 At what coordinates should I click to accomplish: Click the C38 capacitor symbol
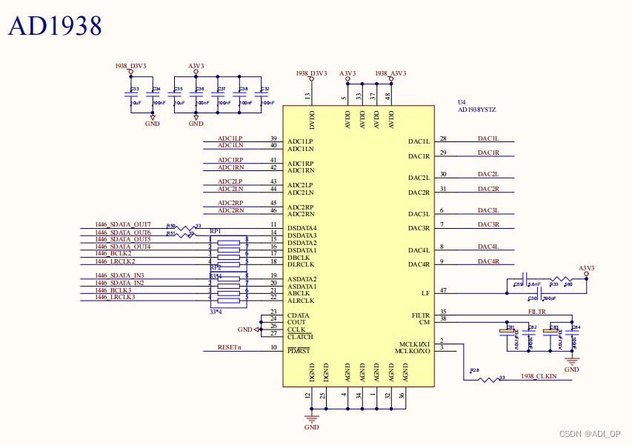pyautogui.click(x=239, y=95)
